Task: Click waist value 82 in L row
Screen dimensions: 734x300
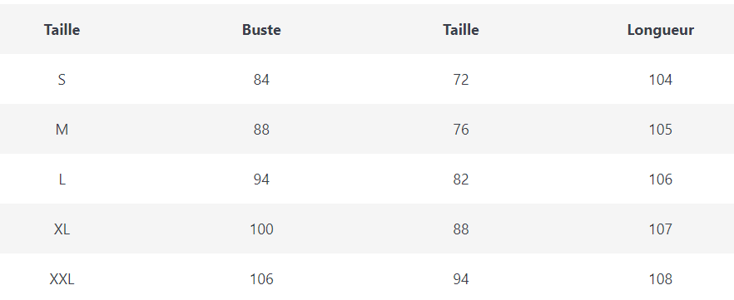Action: tap(461, 180)
